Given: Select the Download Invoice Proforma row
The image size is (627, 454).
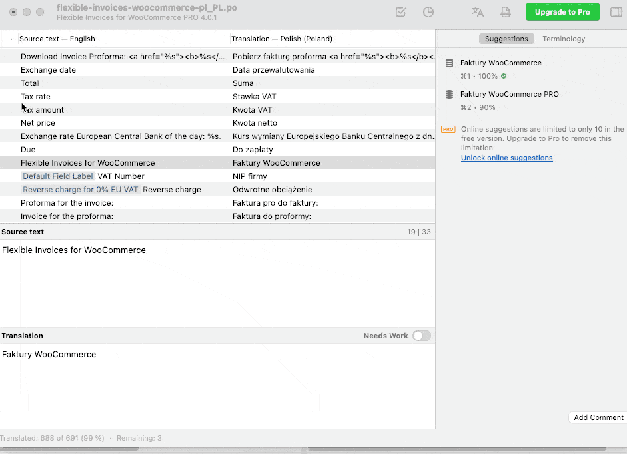Looking at the screenshot, I should click(217, 57).
